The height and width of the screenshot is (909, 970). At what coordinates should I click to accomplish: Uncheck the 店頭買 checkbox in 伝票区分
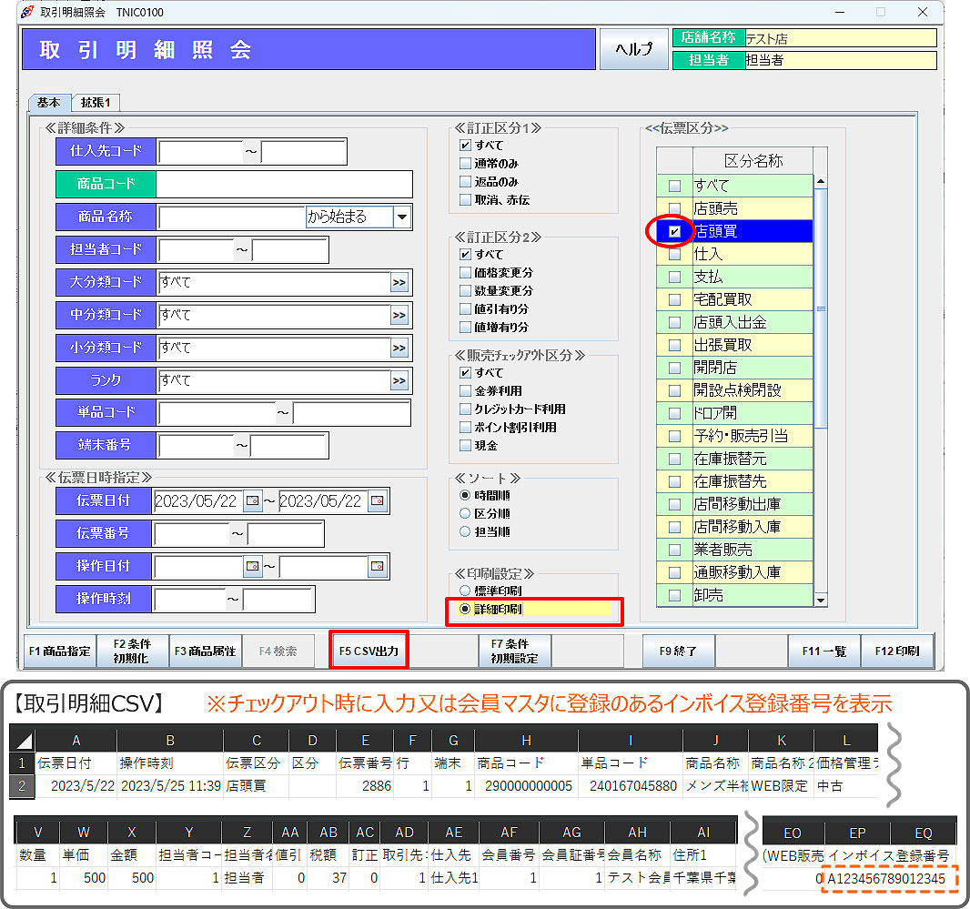click(674, 232)
